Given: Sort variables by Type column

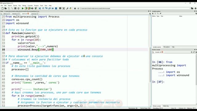Looking at the screenshot, I should [158, 16].
